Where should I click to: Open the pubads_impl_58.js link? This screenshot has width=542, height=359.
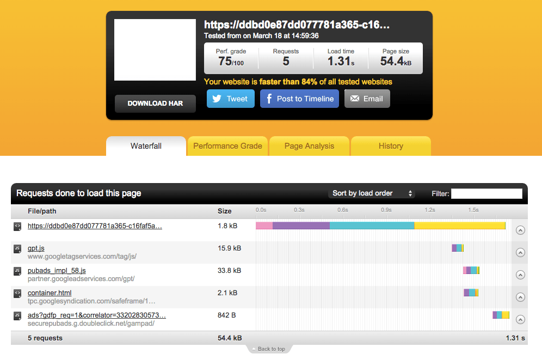pyautogui.click(x=57, y=270)
